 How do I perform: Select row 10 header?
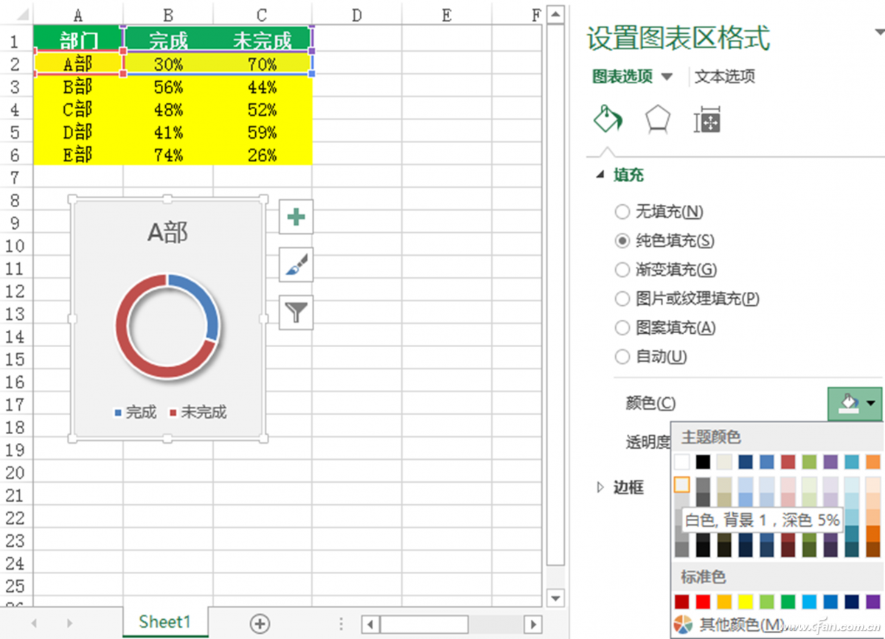click(15, 246)
